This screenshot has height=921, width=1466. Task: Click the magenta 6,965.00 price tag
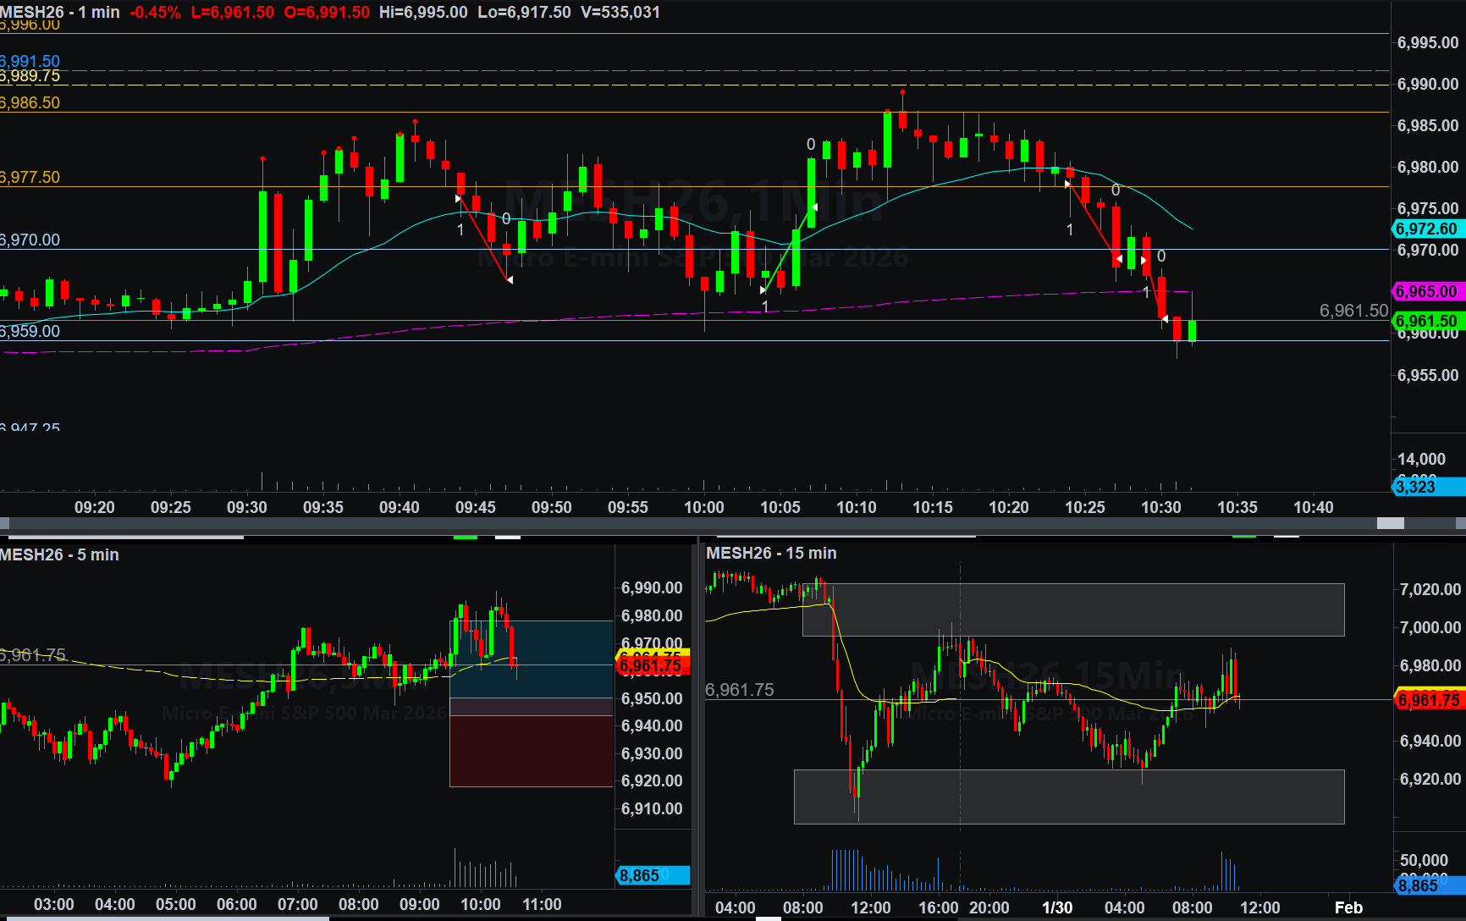[1427, 291]
